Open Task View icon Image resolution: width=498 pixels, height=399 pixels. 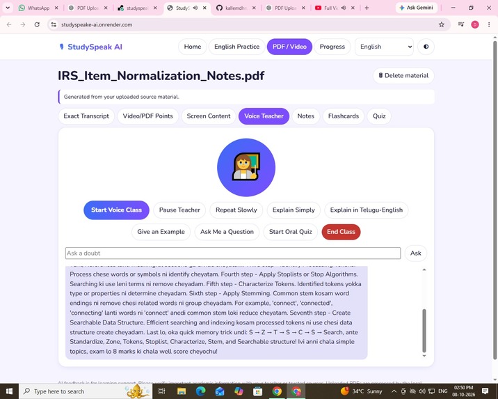pyautogui.click(x=161, y=391)
